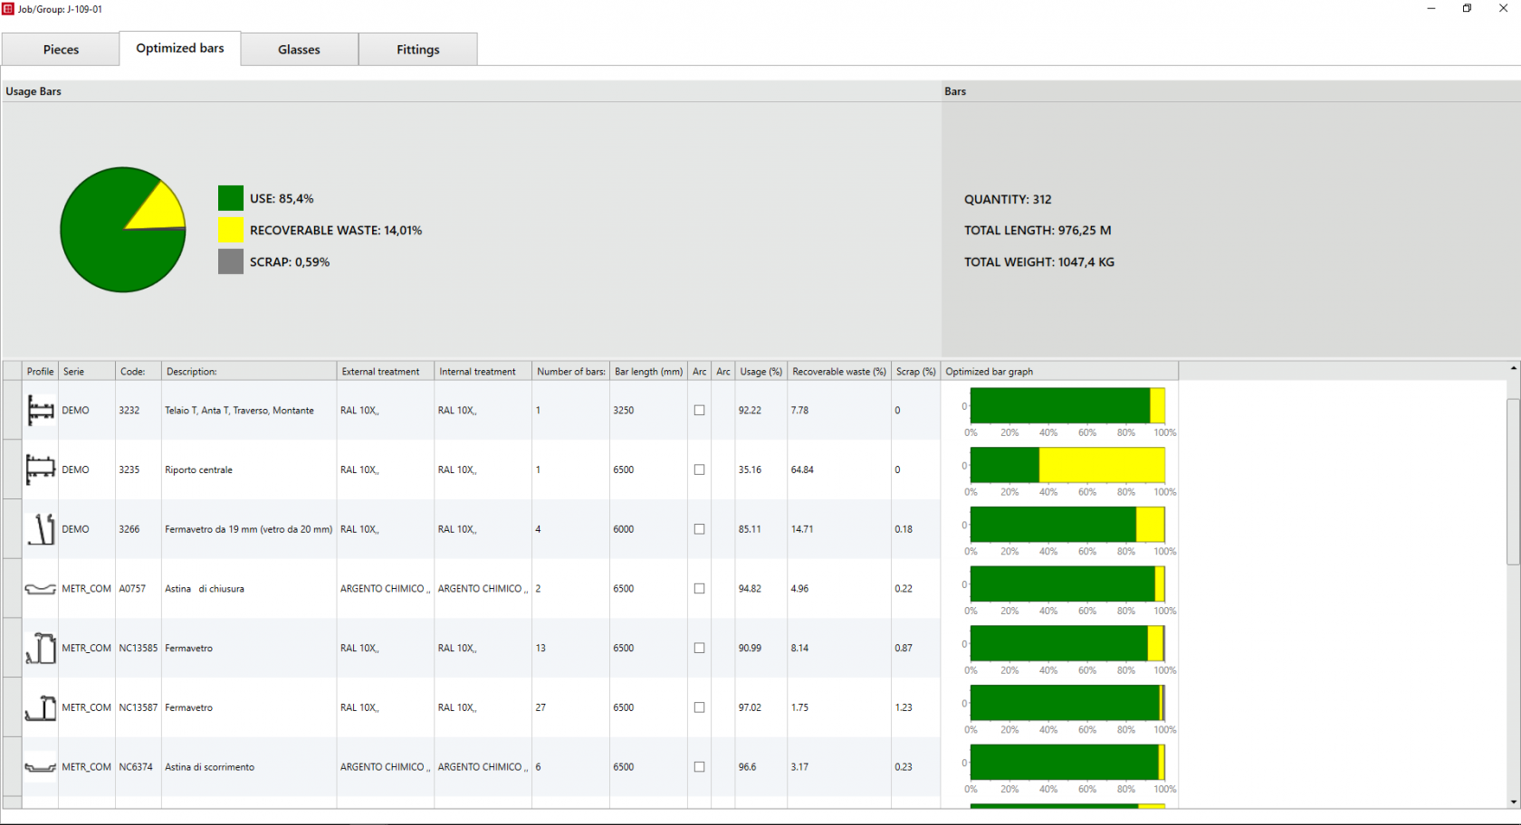Toggle the Arc checkbox for NC6374
The image size is (1521, 825).
pos(699,766)
